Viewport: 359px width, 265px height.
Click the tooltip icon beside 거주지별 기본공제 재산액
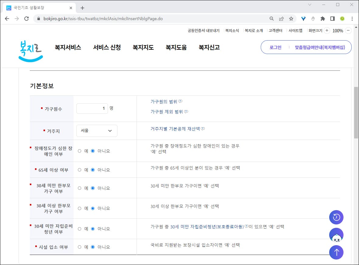click(x=203, y=129)
